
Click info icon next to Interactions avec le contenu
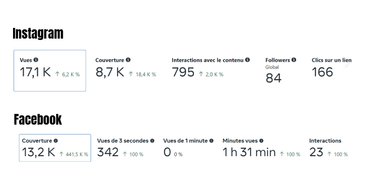(247, 60)
